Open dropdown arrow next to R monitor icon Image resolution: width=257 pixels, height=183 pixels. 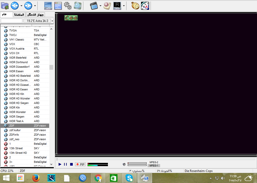pyautogui.click(x=124, y=6)
